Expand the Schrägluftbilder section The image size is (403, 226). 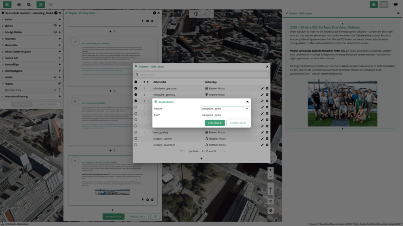[3, 32]
